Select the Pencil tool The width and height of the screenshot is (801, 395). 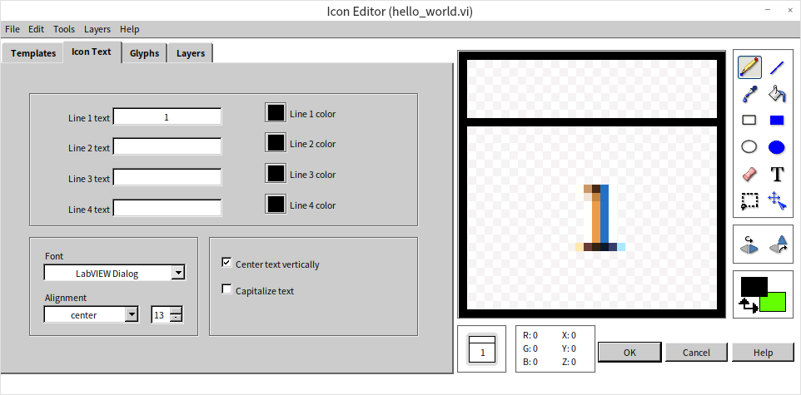(749, 67)
